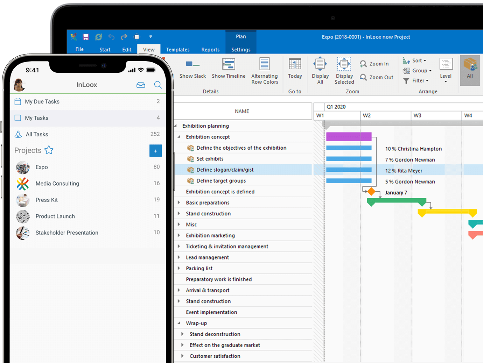Open the Group dropdown
483x363 pixels.
pyautogui.click(x=417, y=71)
